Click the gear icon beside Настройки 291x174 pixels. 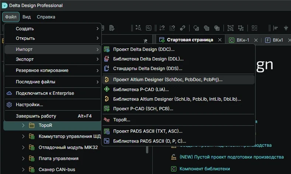click(x=9, y=105)
